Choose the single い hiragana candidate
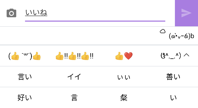 coord(173,98)
